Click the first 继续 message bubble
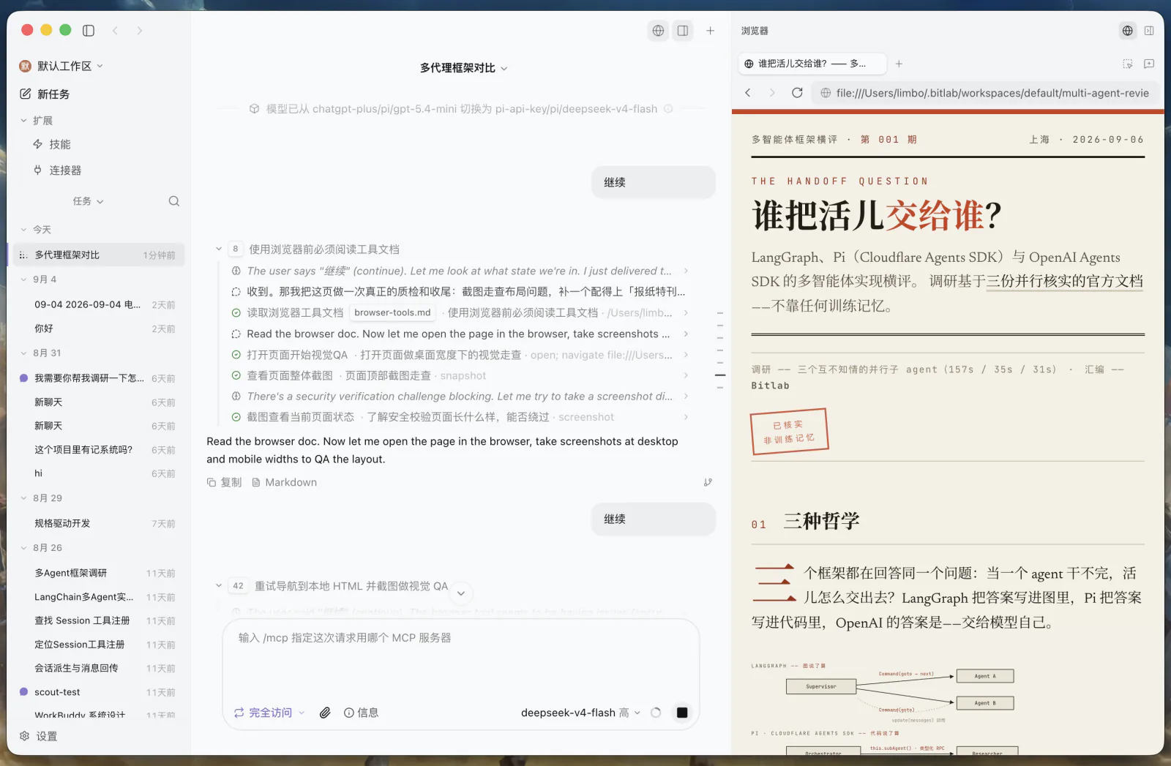 [x=653, y=182]
